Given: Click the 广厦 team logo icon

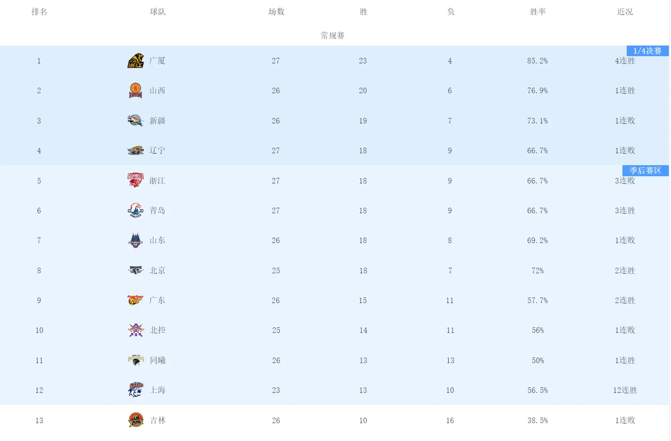Looking at the screenshot, I should pos(135,61).
